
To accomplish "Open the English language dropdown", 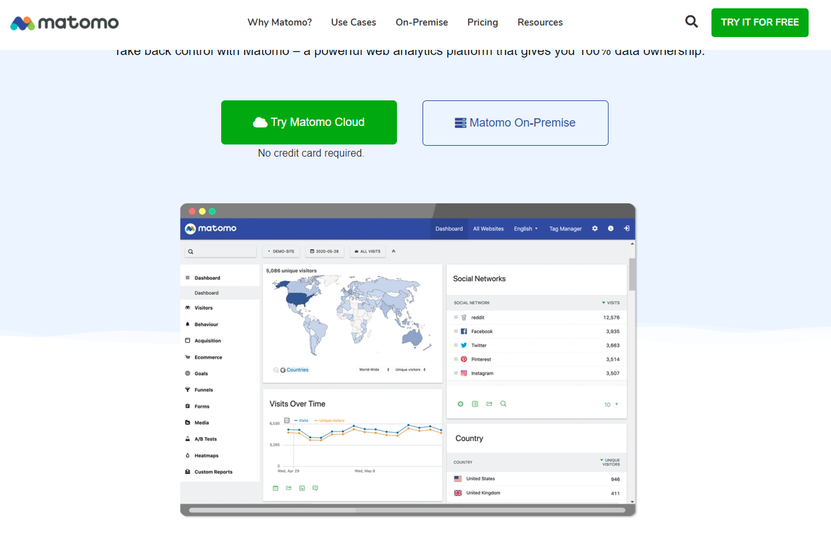I will 526,228.
